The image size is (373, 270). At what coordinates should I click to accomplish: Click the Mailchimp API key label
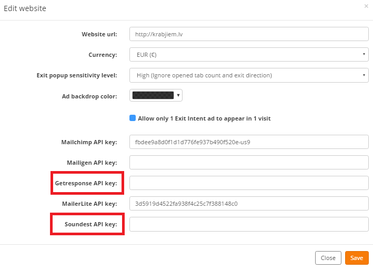[89, 142]
